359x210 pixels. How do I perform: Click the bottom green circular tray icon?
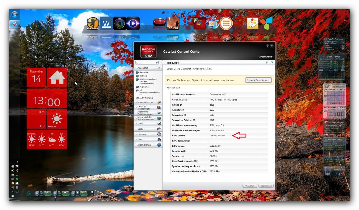(13, 196)
